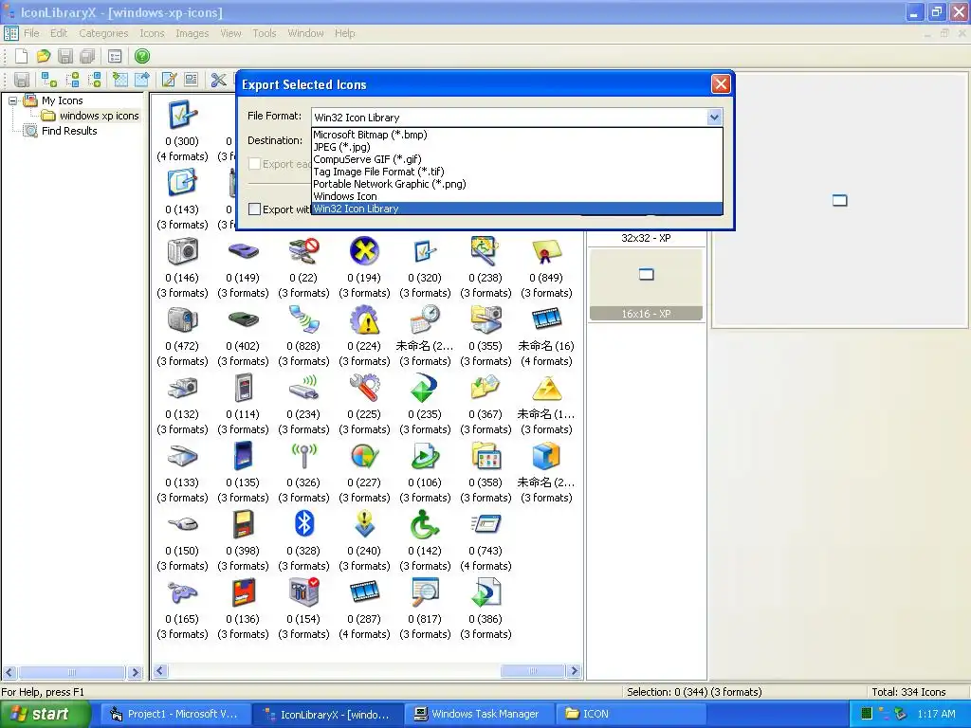Image resolution: width=971 pixels, height=728 pixels.
Task: Choose Win32 Icon Library list option
Action: [x=517, y=209]
